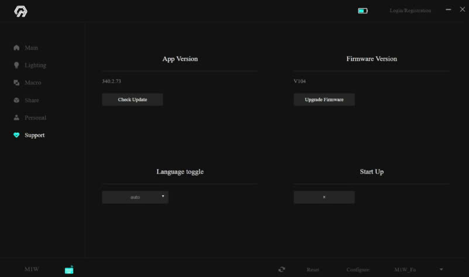Viewport: 469px width, 277px height.
Task: Open the Login/Registration link
Action: [x=410, y=11]
